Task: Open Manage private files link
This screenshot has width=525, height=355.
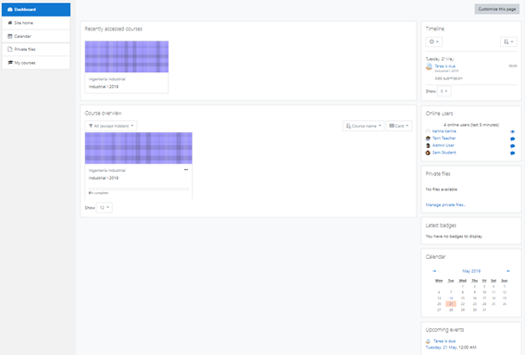Action: pos(445,205)
